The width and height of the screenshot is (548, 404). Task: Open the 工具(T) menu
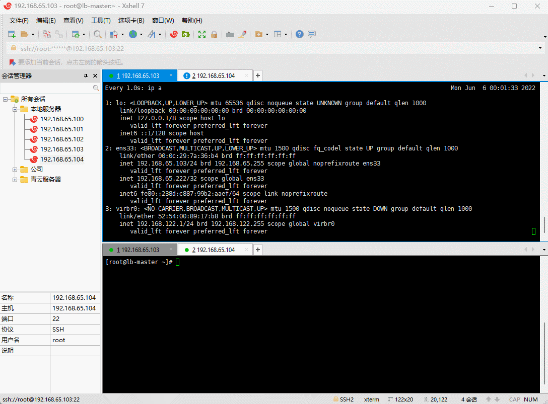click(x=101, y=21)
